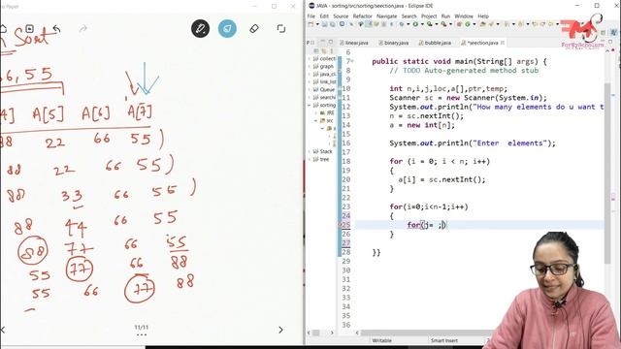The width and height of the screenshot is (621, 349).
Task: Click the External Tools run icon
Action: coord(443,24)
